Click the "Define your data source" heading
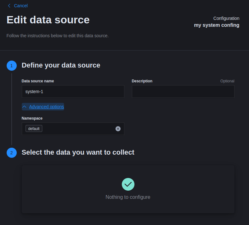The width and height of the screenshot is (249, 225). pos(61,65)
